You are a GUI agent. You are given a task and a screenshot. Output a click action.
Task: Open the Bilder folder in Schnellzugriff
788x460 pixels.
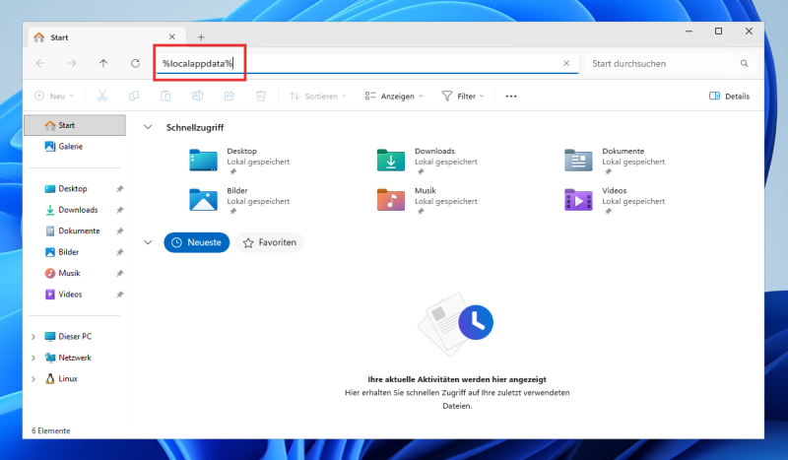tap(203, 199)
